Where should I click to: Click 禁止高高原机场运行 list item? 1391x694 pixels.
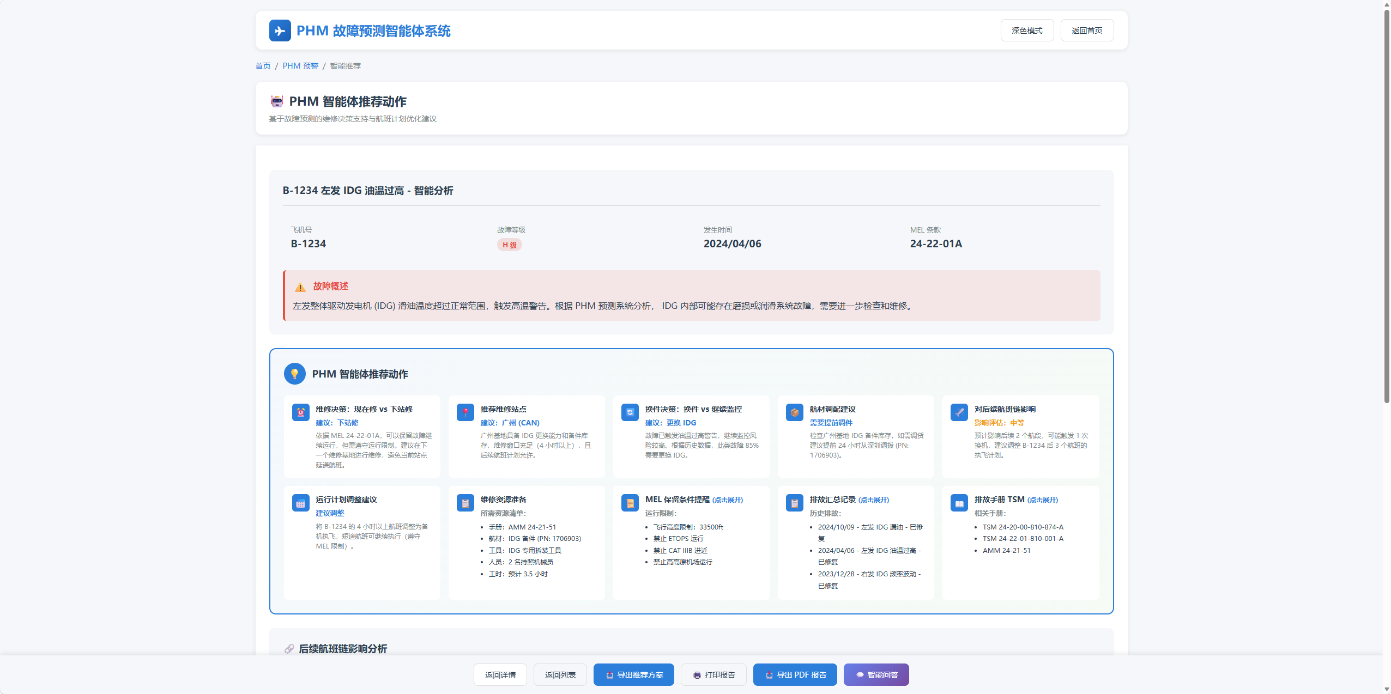[x=682, y=562]
